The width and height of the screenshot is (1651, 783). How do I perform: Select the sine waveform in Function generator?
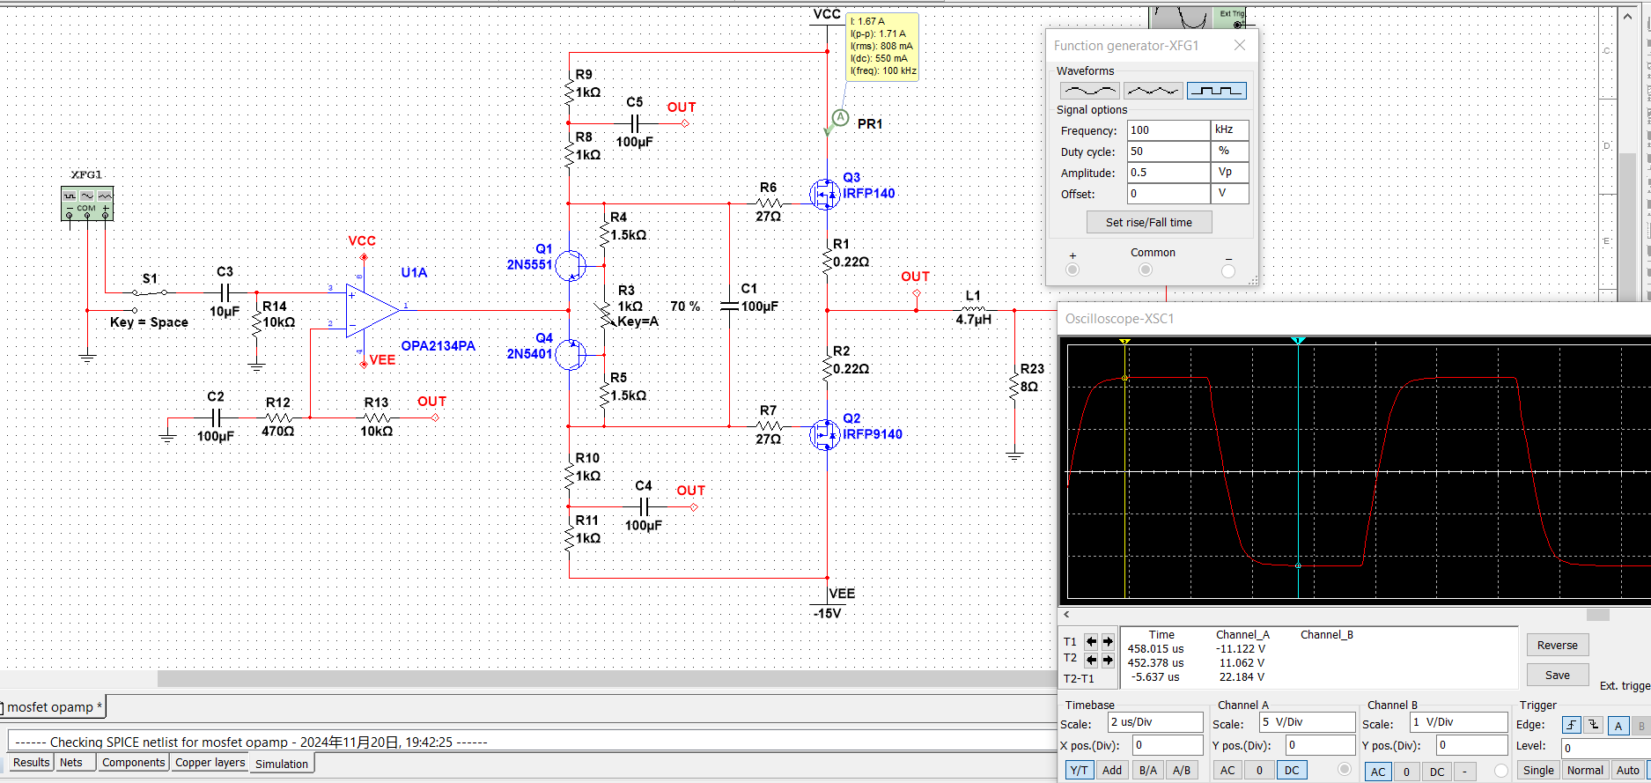click(1090, 90)
